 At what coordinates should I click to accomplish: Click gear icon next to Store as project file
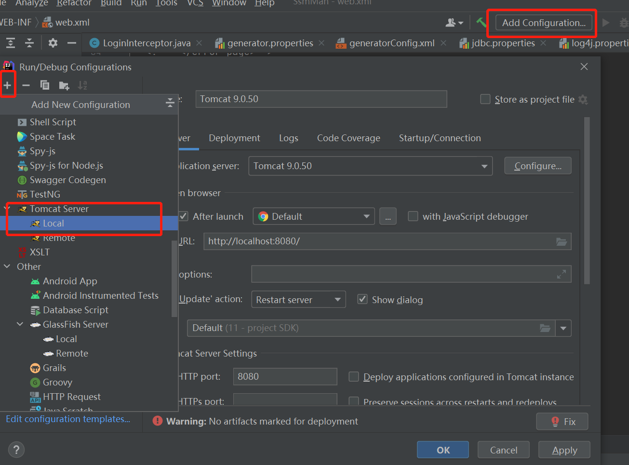pyautogui.click(x=583, y=99)
